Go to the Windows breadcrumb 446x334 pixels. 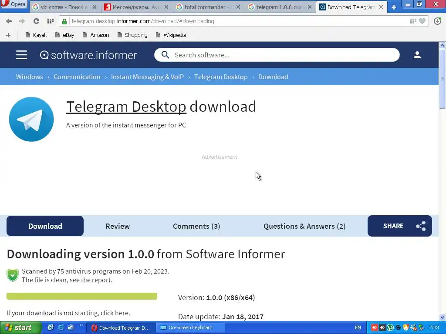coord(29,77)
